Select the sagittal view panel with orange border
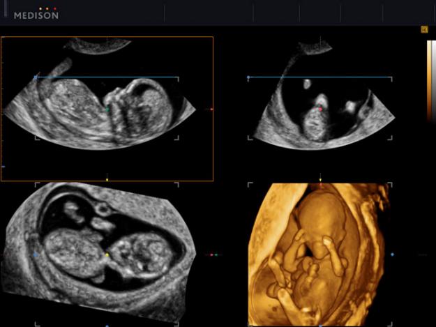The height and width of the screenshot is (327, 436). click(107, 108)
